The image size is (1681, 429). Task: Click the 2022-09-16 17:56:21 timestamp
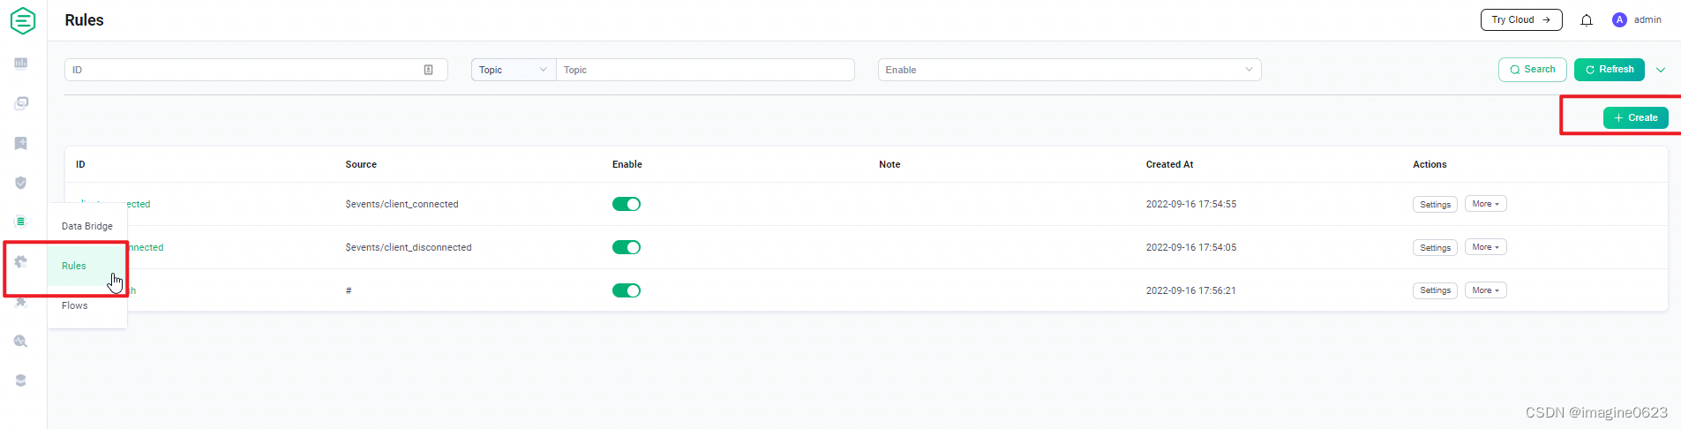(x=1191, y=290)
